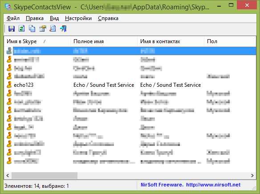This screenshot has height=194, width=260.
Task: Click the Refresh toolbar icon
Action: [22, 28]
